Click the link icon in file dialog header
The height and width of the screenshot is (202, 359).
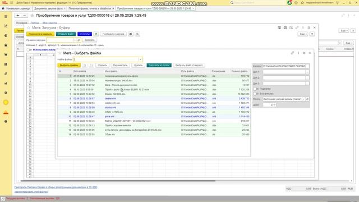(292, 53)
